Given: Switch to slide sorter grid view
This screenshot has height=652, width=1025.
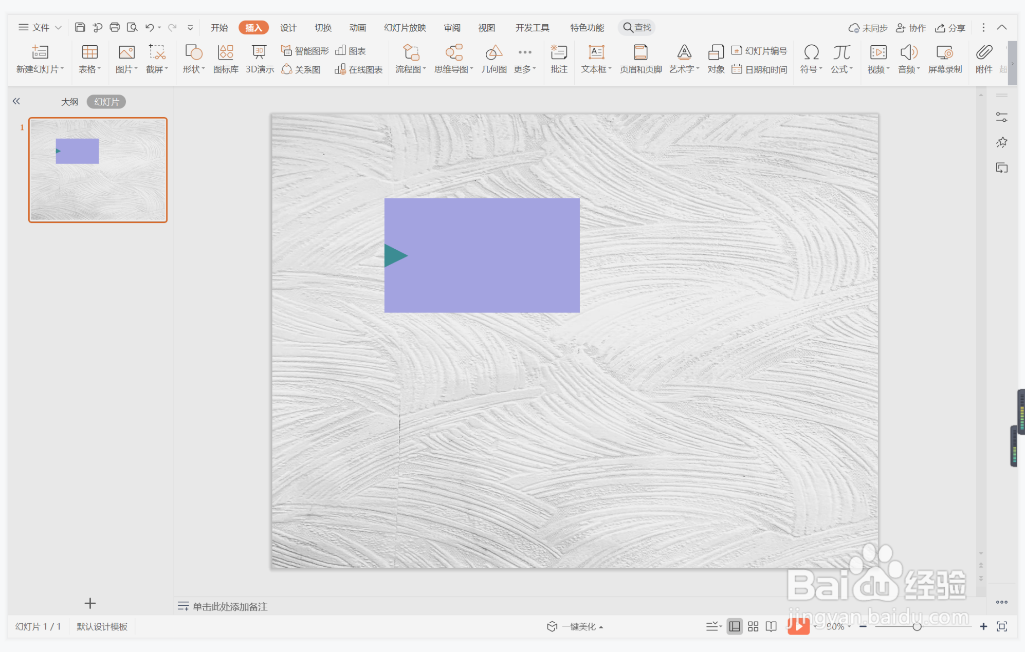Looking at the screenshot, I should 753,626.
